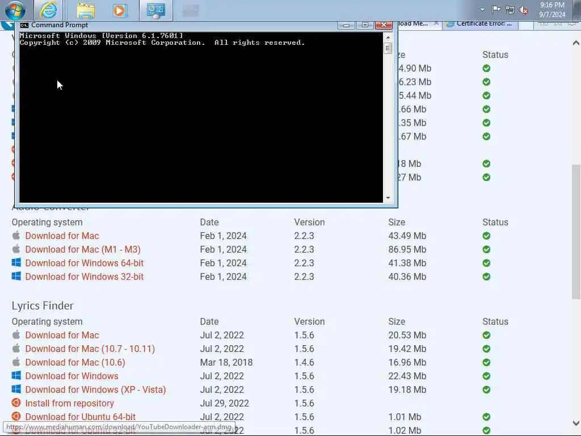Click scroll down arrow in Command Prompt
This screenshot has width=581, height=436.
coord(388,198)
